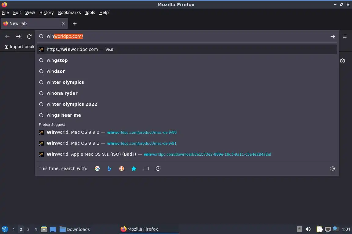Viewport: 352px width, 234px height.
Task: Open the Edit menu
Action: pos(17,12)
